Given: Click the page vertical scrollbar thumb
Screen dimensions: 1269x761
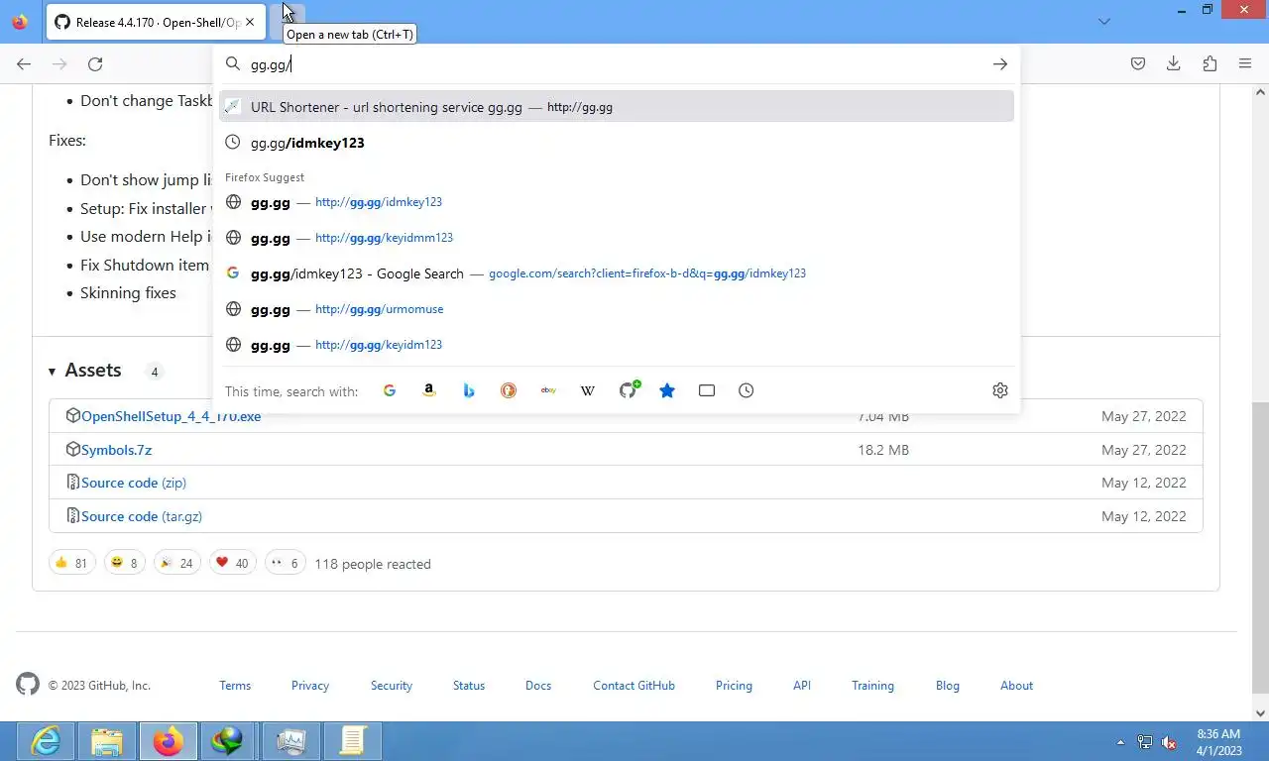Looking at the screenshot, I should click(x=1260, y=547).
